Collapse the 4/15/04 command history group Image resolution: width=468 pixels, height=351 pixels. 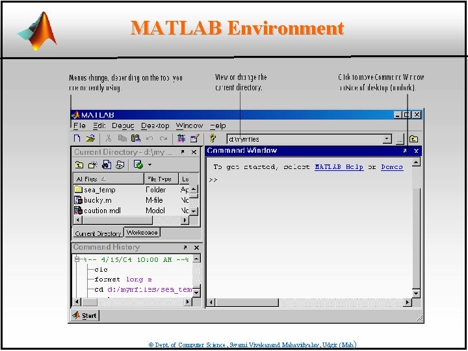[x=77, y=259]
